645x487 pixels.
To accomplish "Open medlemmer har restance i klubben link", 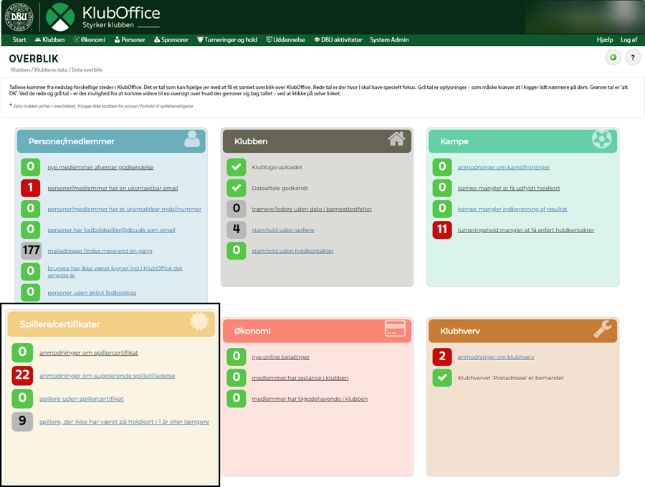I will [300, 378].
